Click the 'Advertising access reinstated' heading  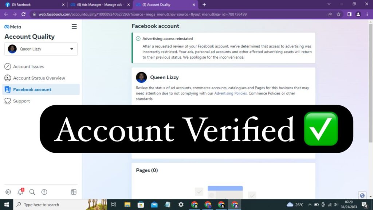(x=168, y=39)
